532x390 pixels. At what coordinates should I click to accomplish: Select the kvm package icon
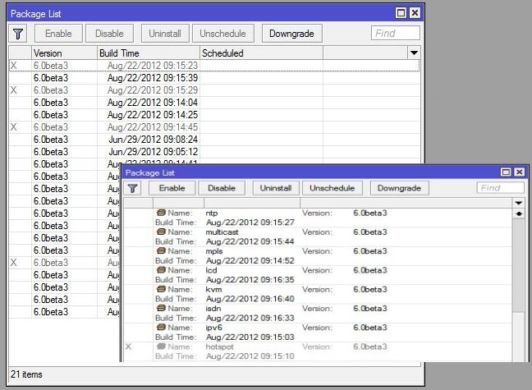pyautogui.click(x=162, y=289)
